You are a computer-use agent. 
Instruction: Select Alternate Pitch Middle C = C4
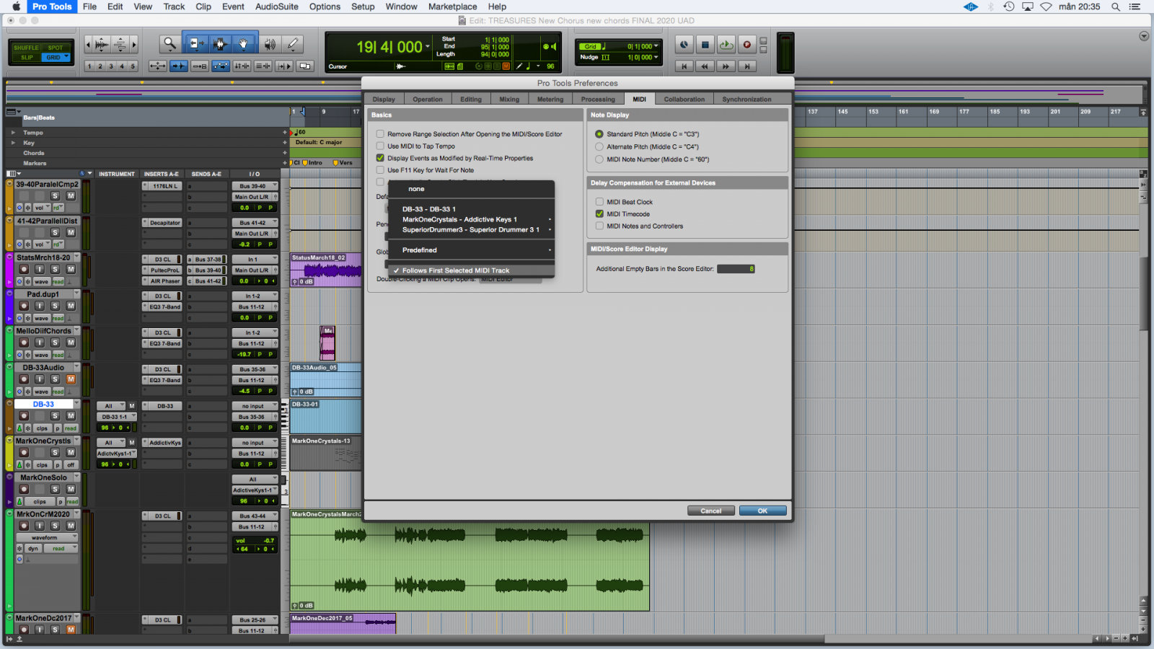(599, 146)
